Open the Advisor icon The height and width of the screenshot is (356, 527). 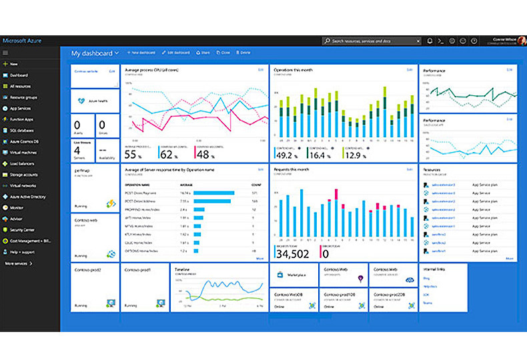coord(5,219)
